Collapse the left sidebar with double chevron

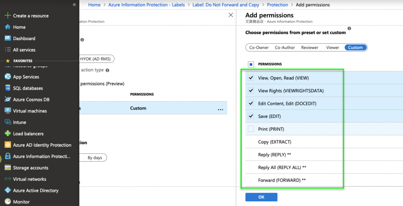point(74,5)
